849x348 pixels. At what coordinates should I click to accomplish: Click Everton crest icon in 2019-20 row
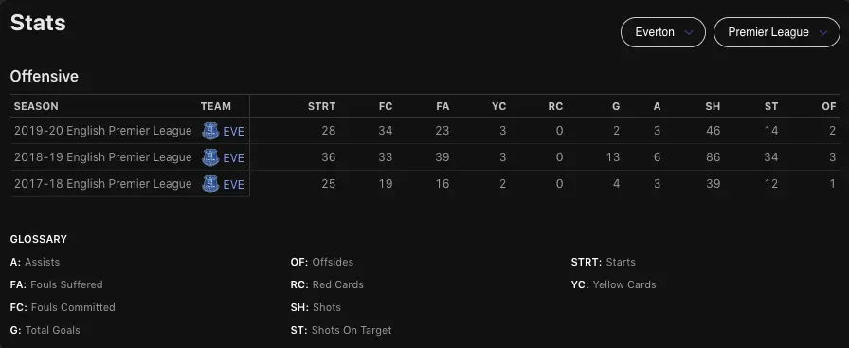pos(210,131)
